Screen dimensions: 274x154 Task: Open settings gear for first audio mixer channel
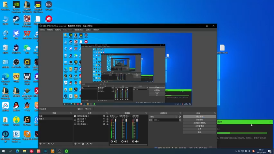pos(112,141)
